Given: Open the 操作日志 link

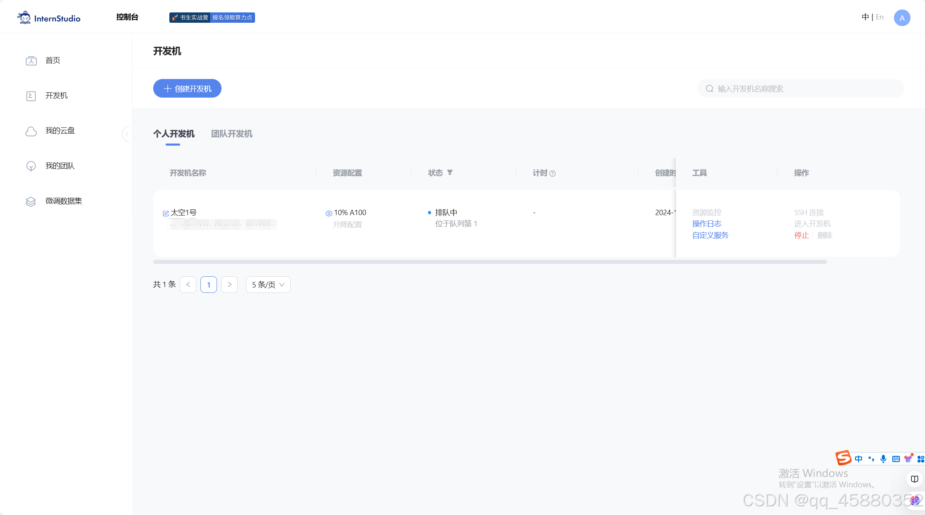Looking at the screenshot, I should [706, 224].
